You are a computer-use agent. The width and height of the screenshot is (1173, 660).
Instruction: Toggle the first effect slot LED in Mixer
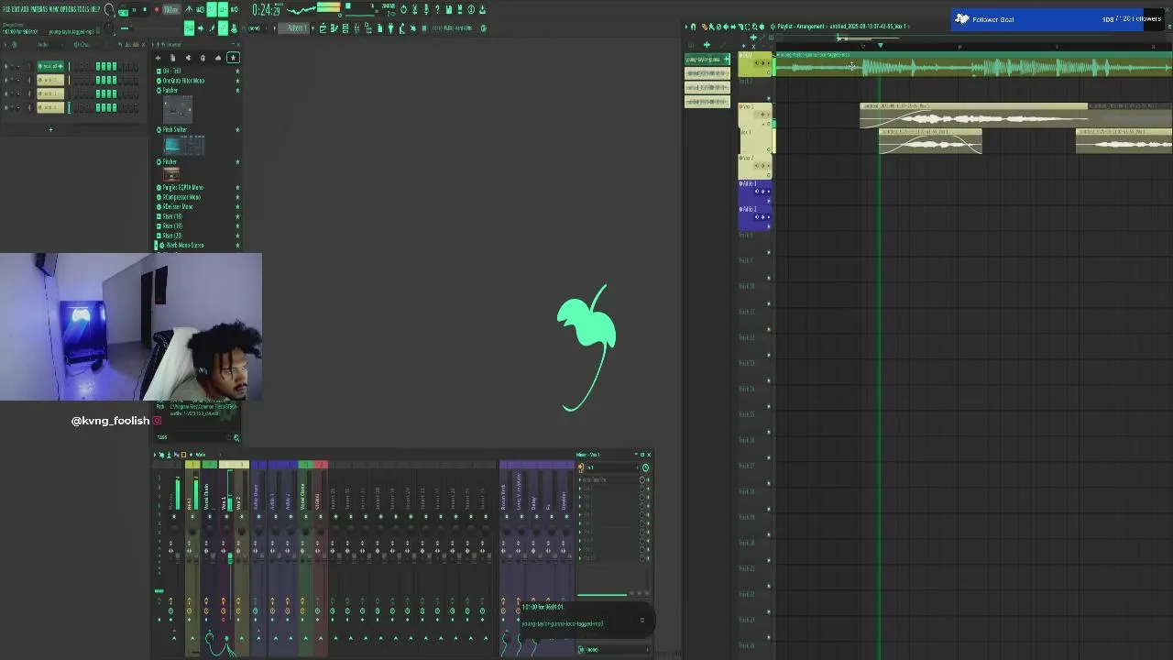(649, 479)
